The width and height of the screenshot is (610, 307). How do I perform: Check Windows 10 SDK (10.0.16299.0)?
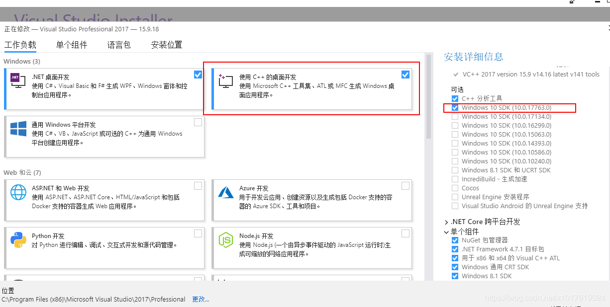(x=455, y=125)
